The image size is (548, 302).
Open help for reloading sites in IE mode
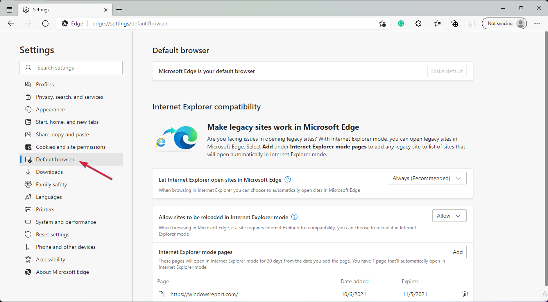coord(294,216)
